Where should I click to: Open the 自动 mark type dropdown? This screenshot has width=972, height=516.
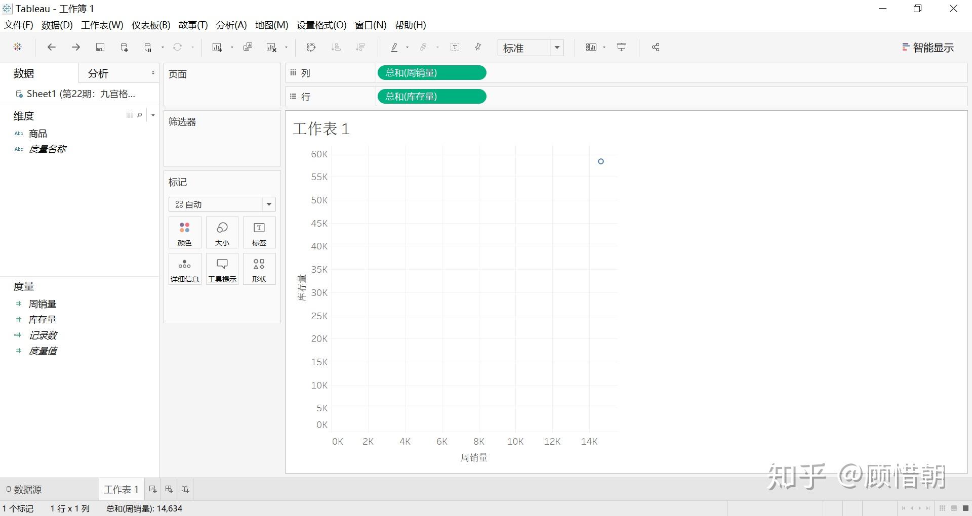[222, 204]
